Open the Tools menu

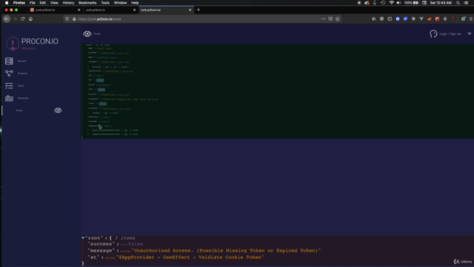click(x=105, y=3)
